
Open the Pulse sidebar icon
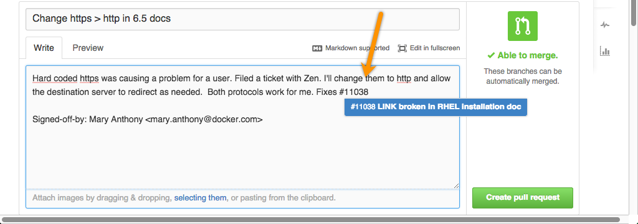(605, 25)
